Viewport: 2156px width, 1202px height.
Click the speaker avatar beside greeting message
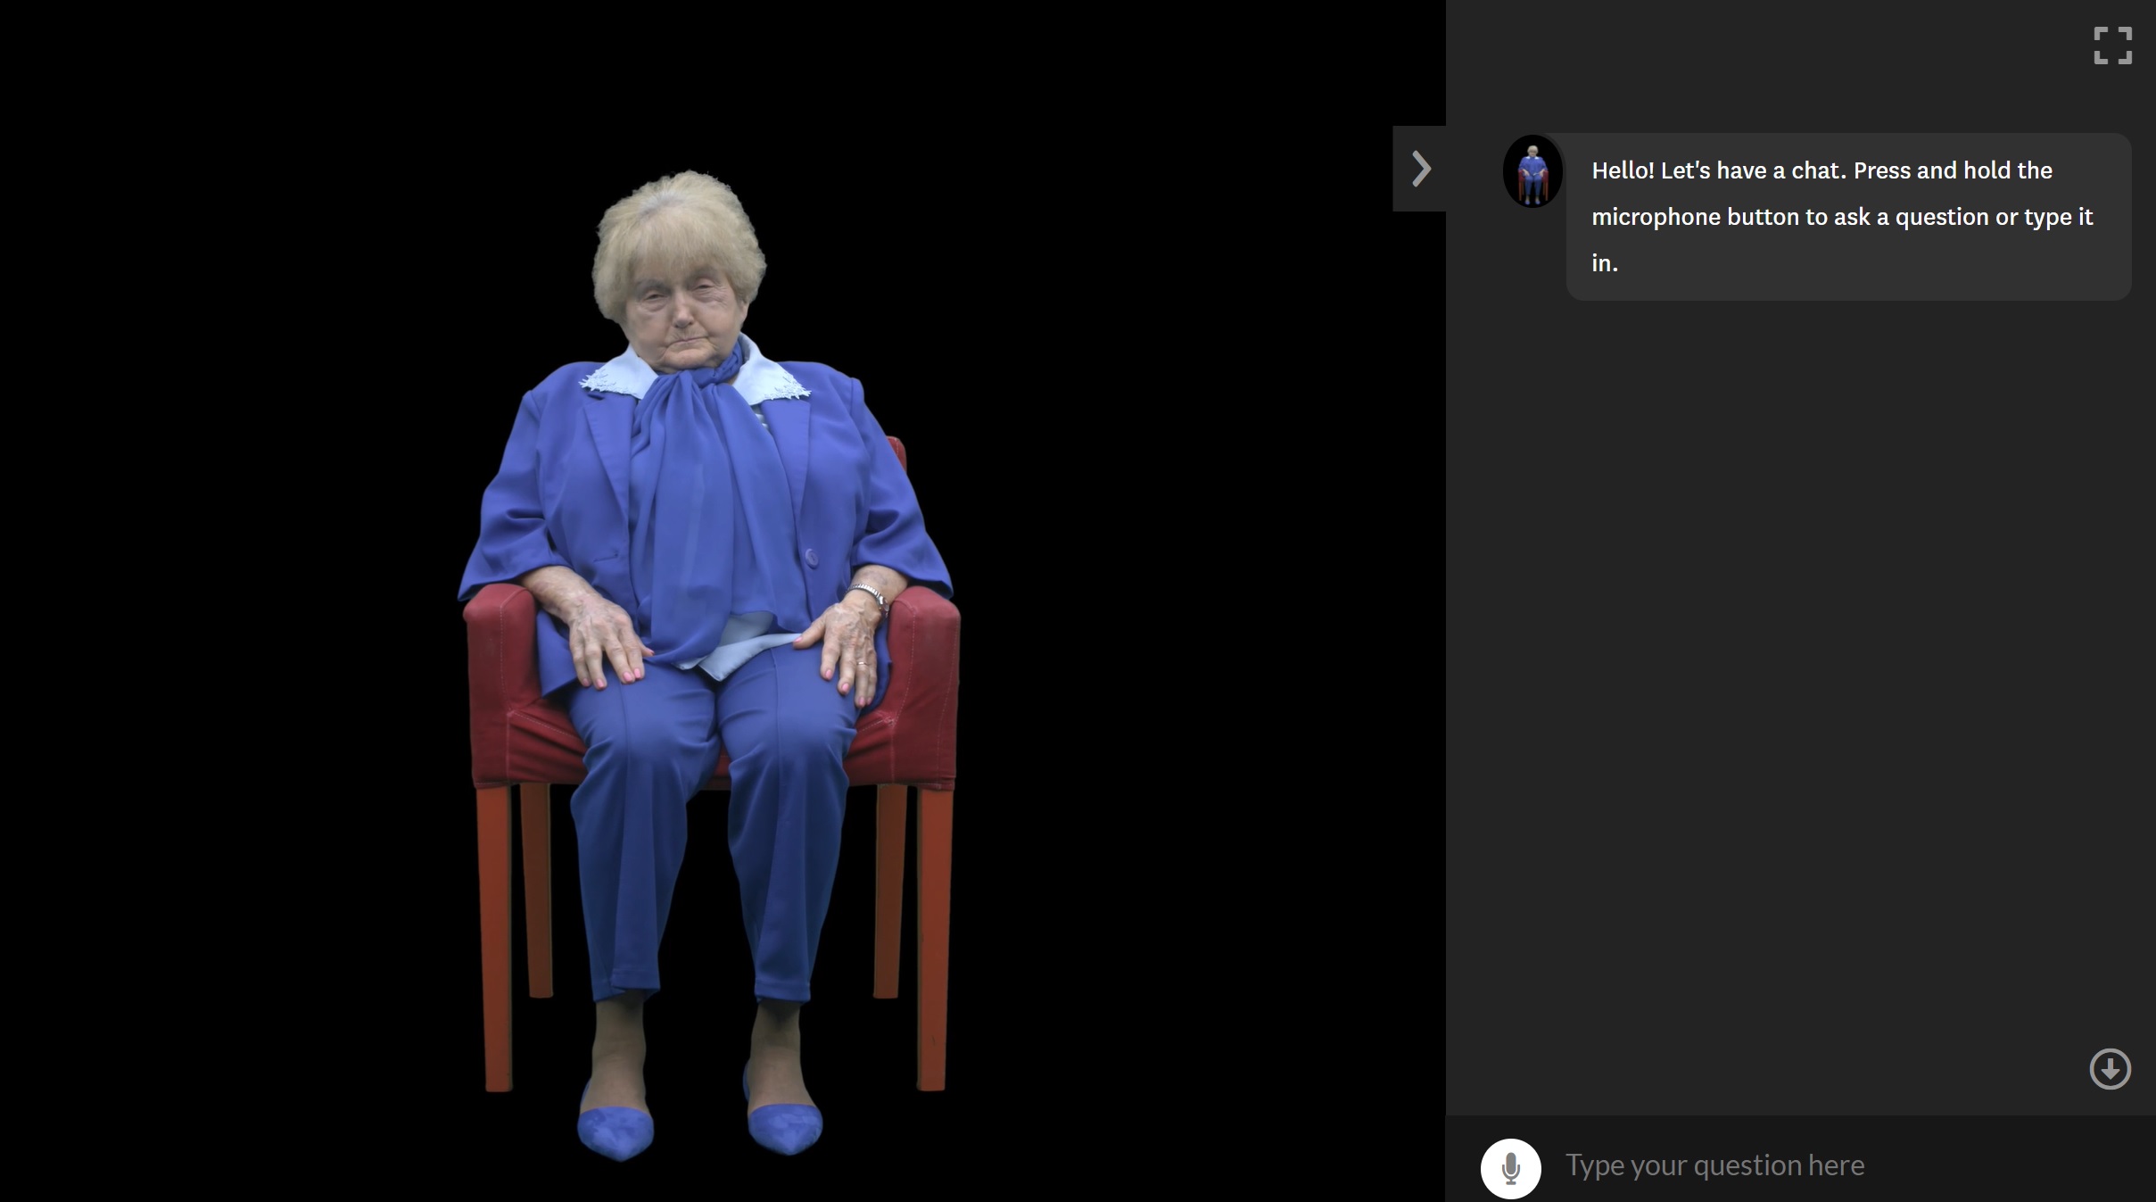click(1532, 171)
